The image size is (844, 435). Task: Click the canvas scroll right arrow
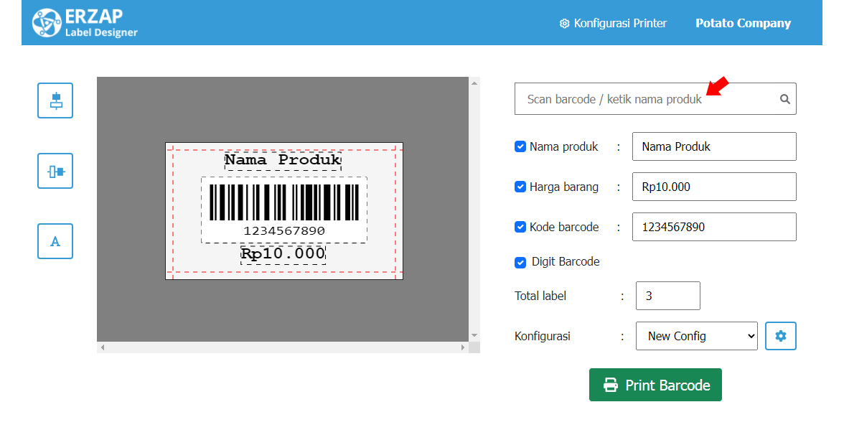[x=462, y=347]
